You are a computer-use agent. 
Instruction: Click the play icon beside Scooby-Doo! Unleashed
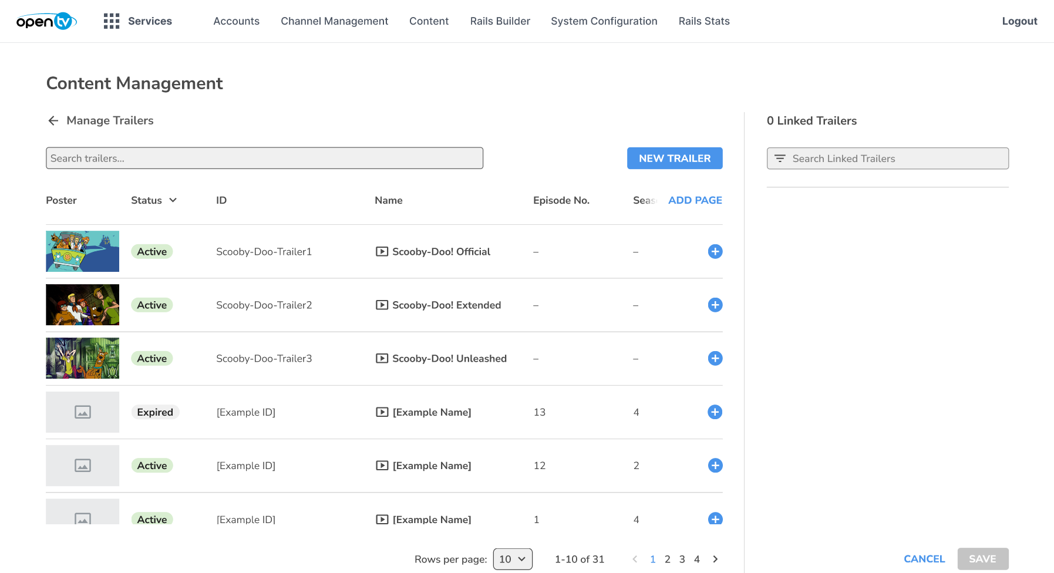tap(382, 358)
